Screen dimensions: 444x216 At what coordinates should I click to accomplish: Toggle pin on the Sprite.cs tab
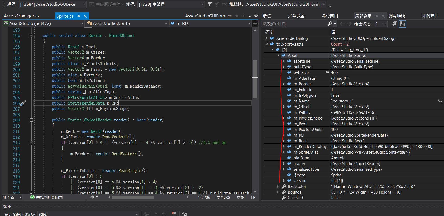click(79, 16)
